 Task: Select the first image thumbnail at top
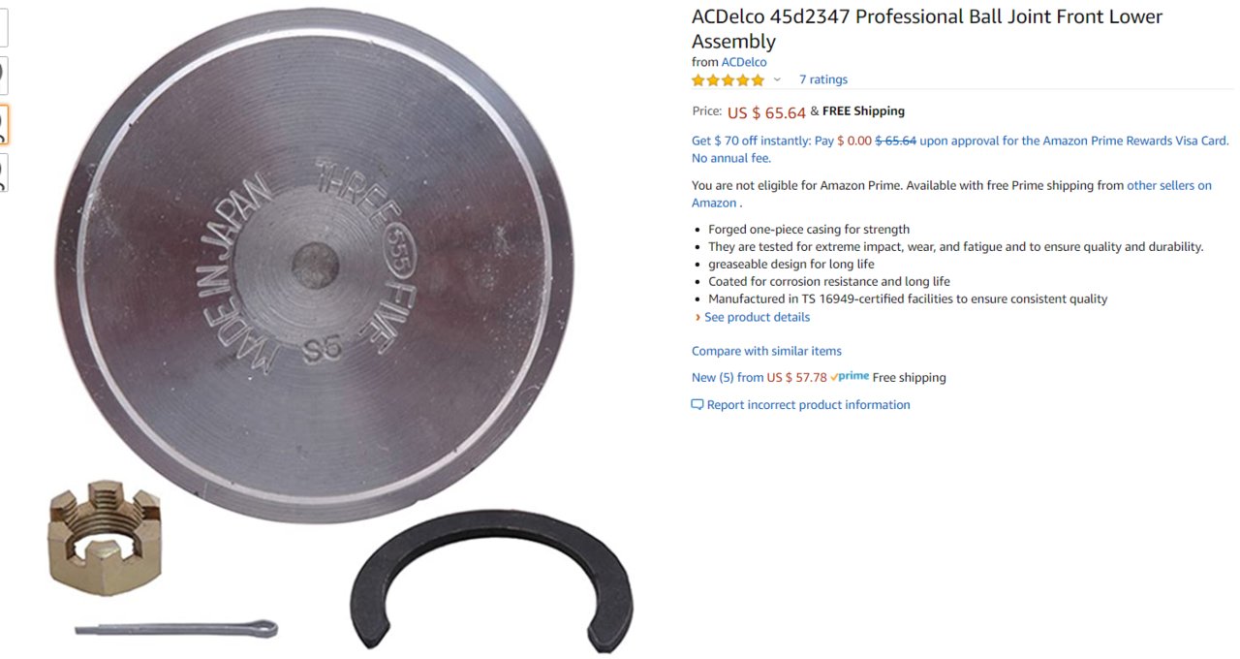[x=4, y=27]
